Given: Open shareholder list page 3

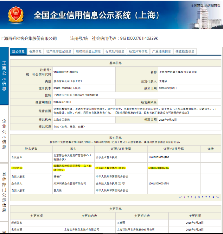Looking at the screenshot, I should (192, 197).
